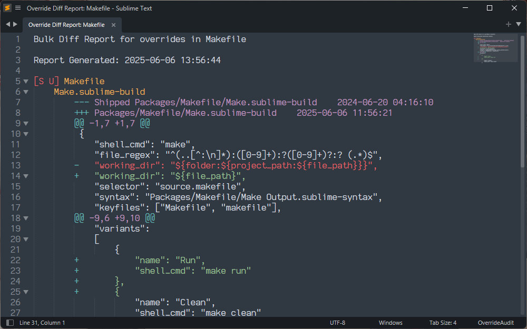
Task: Toggle the side bar from status bar
Action: click(9, 323)
